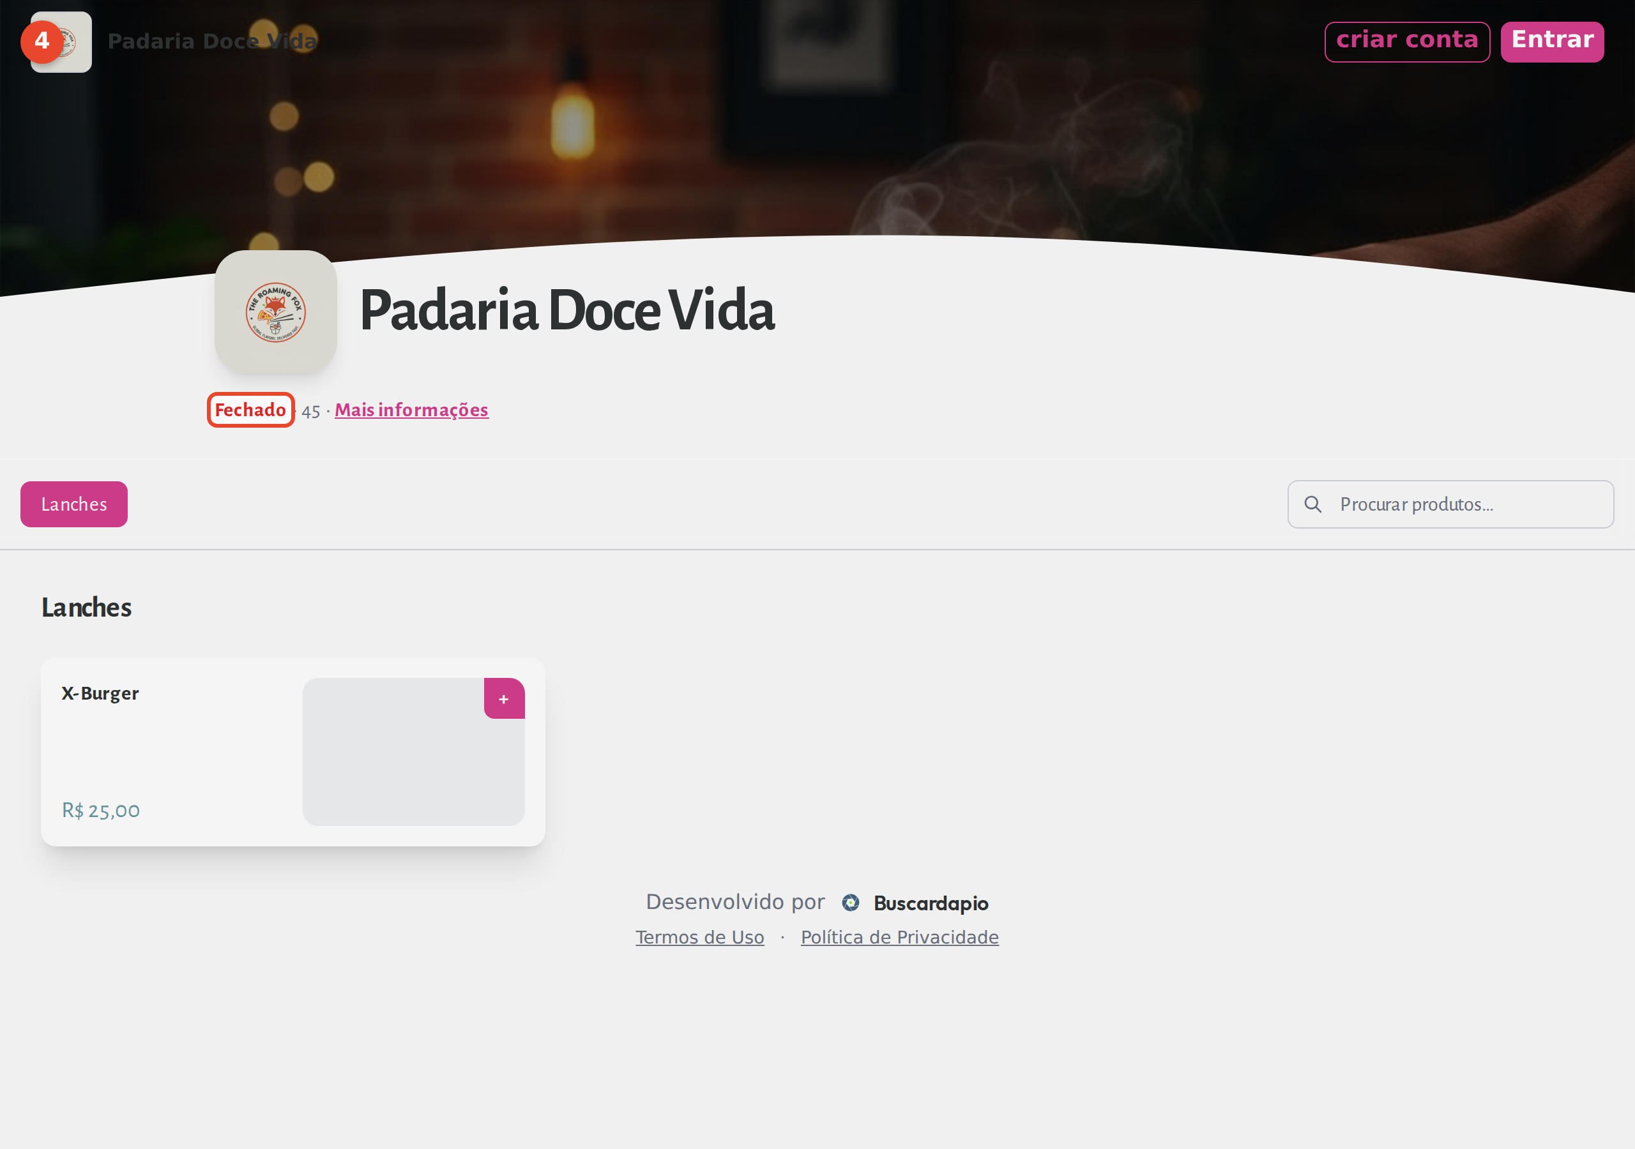Focus the Procurar produtos search field
The image size is (1635, 1149).
coord(1450,504)
